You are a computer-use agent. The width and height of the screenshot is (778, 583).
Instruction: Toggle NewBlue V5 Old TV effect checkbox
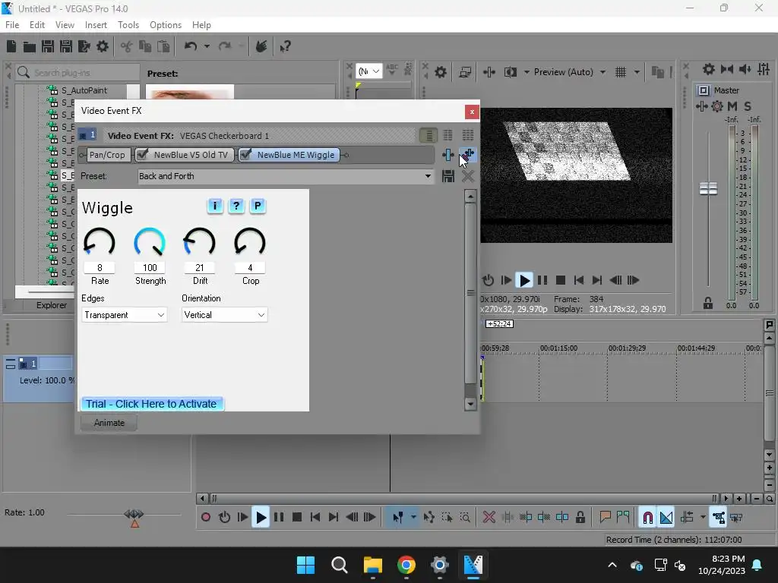tap(142, 155)
